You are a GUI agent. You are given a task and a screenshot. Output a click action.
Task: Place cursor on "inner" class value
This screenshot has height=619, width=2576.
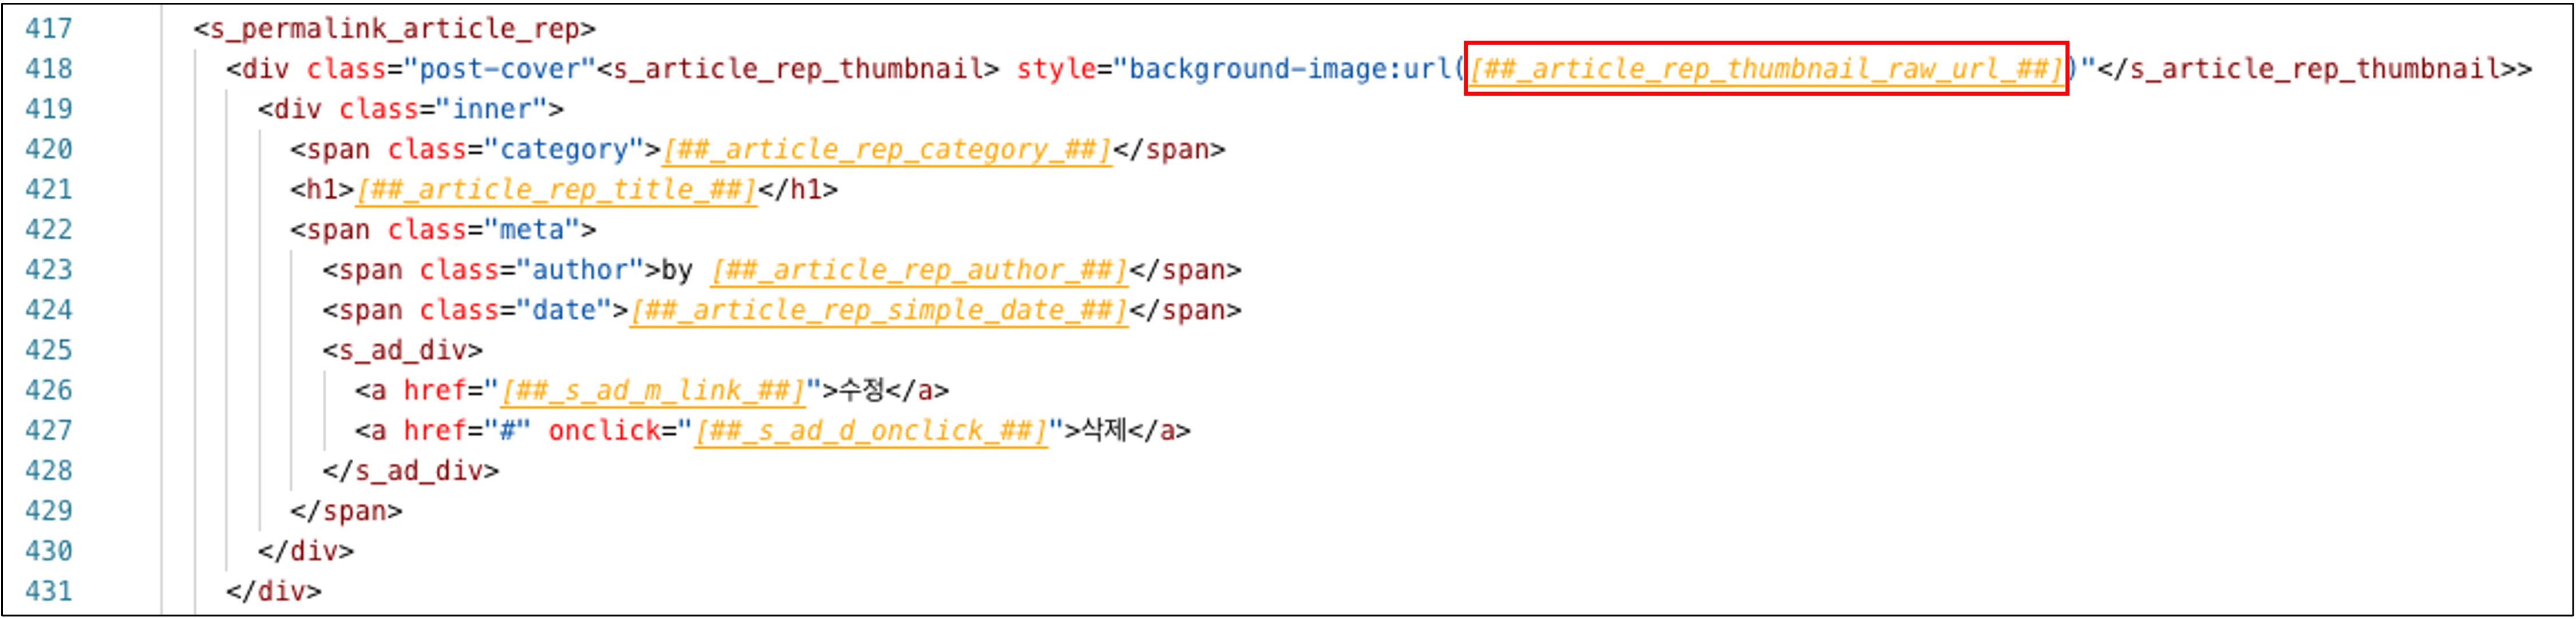click(x=491, y=109)
